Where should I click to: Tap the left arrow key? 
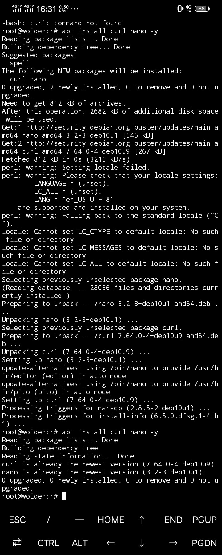[x=111, y=543]
